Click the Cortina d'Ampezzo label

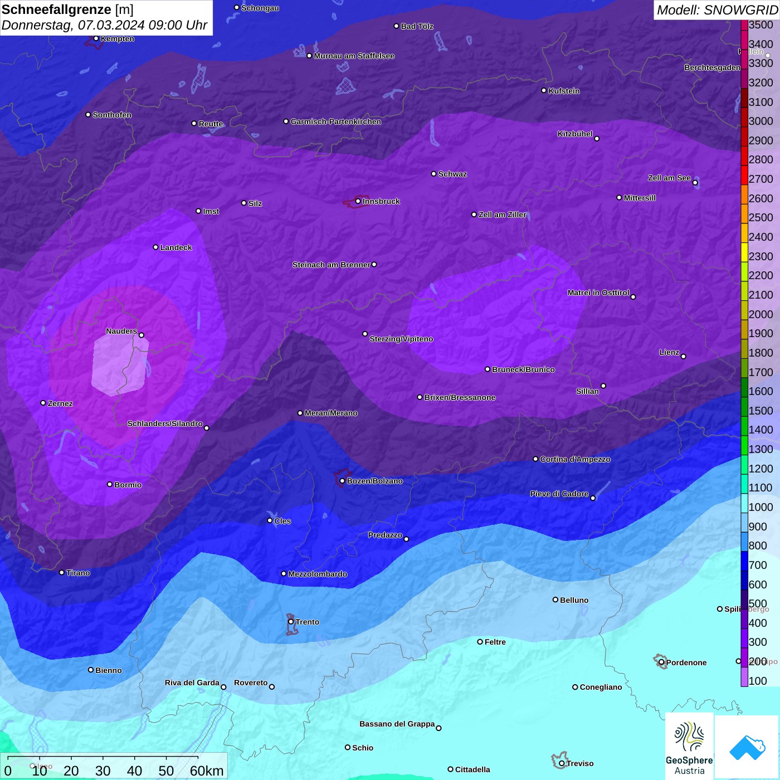pyautogui.click(x=575, y=459)
